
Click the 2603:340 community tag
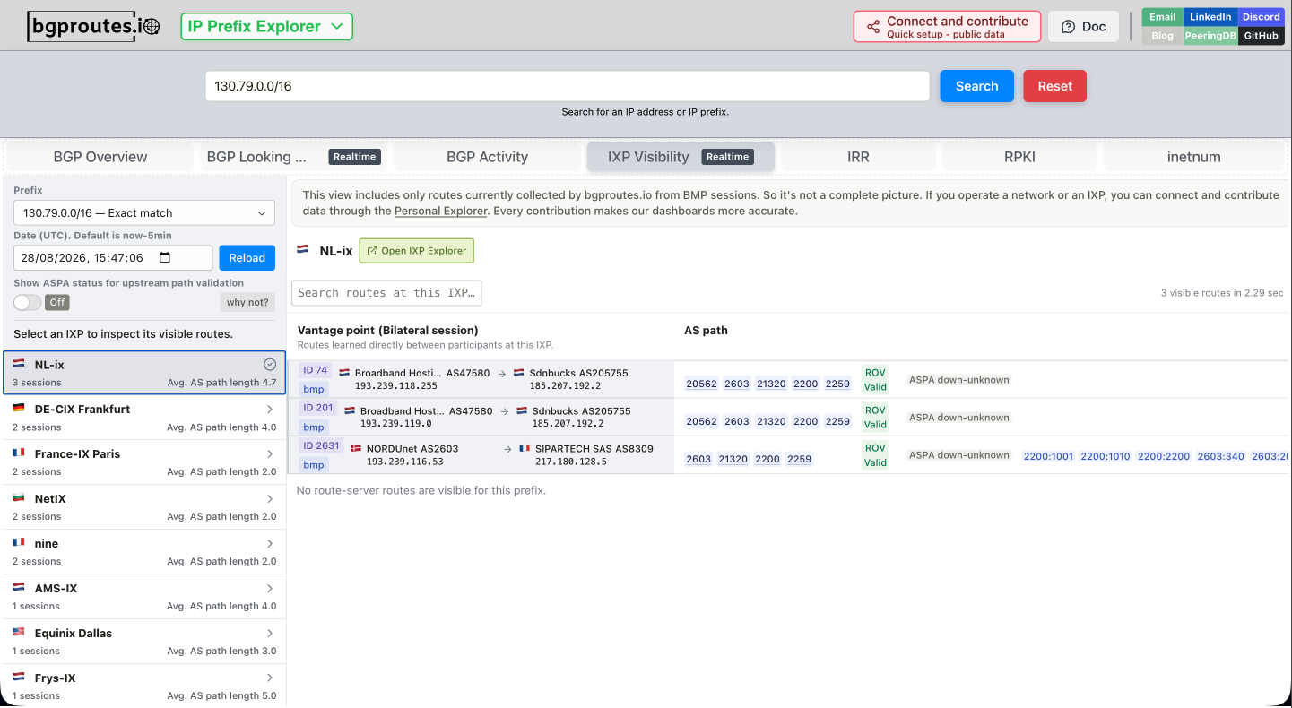tap(1221, 456)
